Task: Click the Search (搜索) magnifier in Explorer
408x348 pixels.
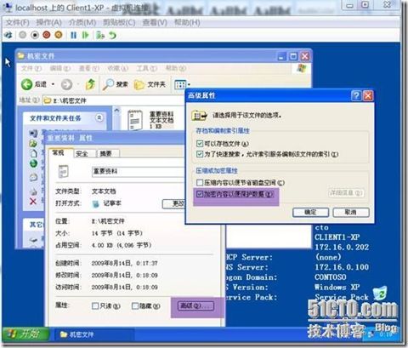Action: pos(116,84)
